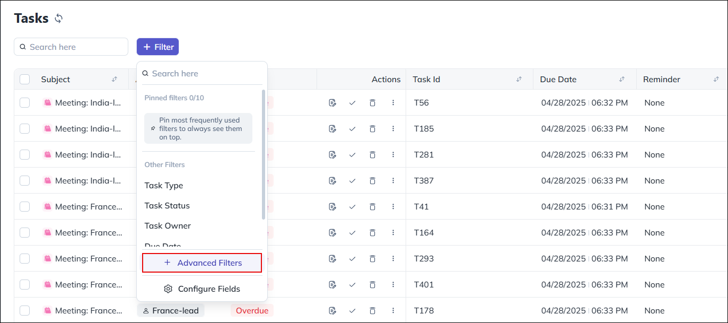Mark task T185 complete with the checkmark icon

coord(352,129)
